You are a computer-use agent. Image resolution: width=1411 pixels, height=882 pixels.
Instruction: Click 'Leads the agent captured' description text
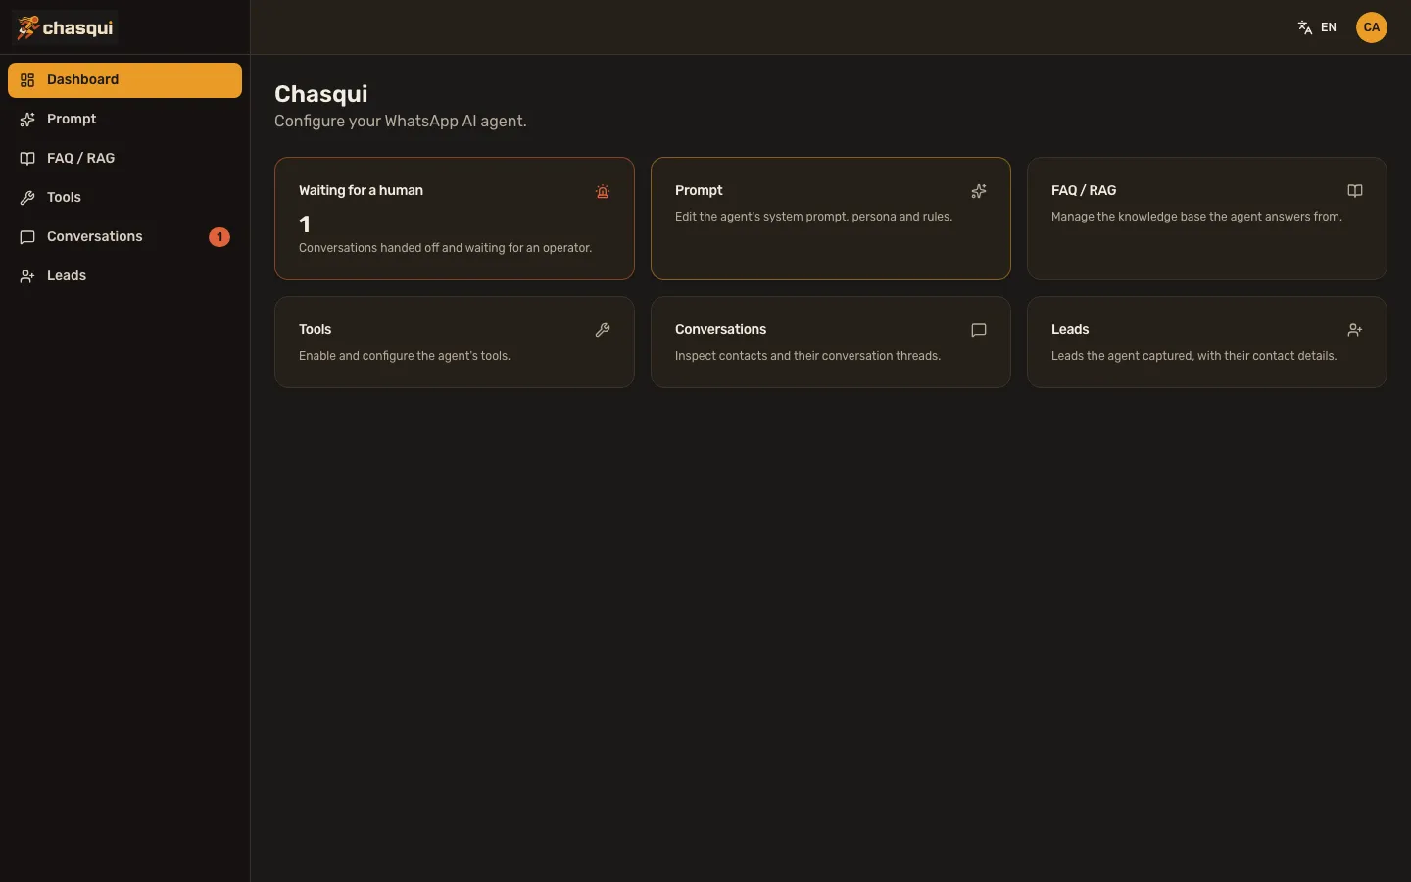[x=1193, y=356]
